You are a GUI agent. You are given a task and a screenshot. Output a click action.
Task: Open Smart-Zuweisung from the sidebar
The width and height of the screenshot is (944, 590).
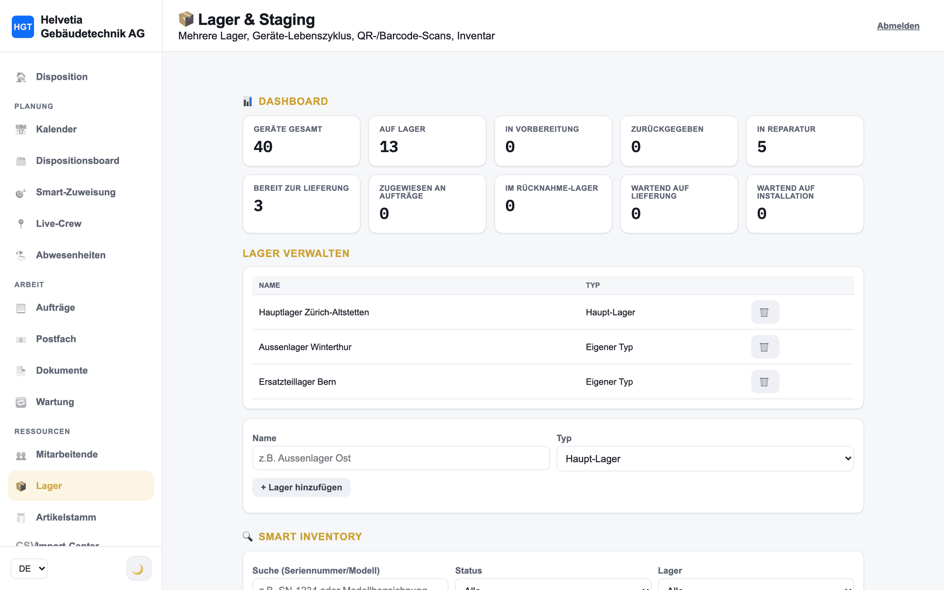click(81, 193)
